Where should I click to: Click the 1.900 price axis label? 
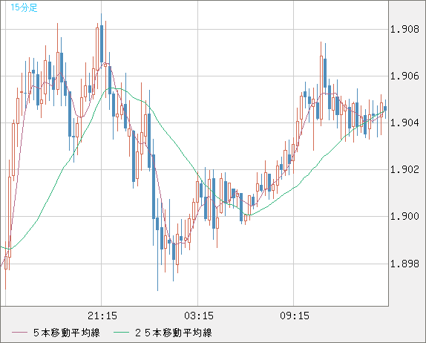(404, 216)
